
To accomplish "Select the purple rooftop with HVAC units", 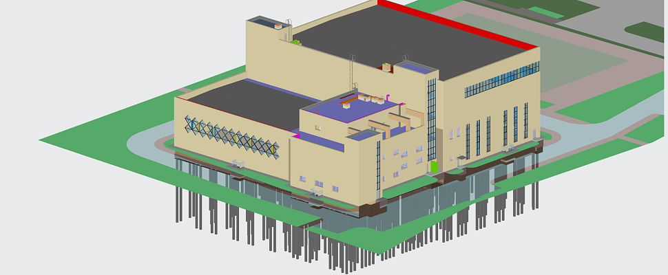I will coord(352,107).
